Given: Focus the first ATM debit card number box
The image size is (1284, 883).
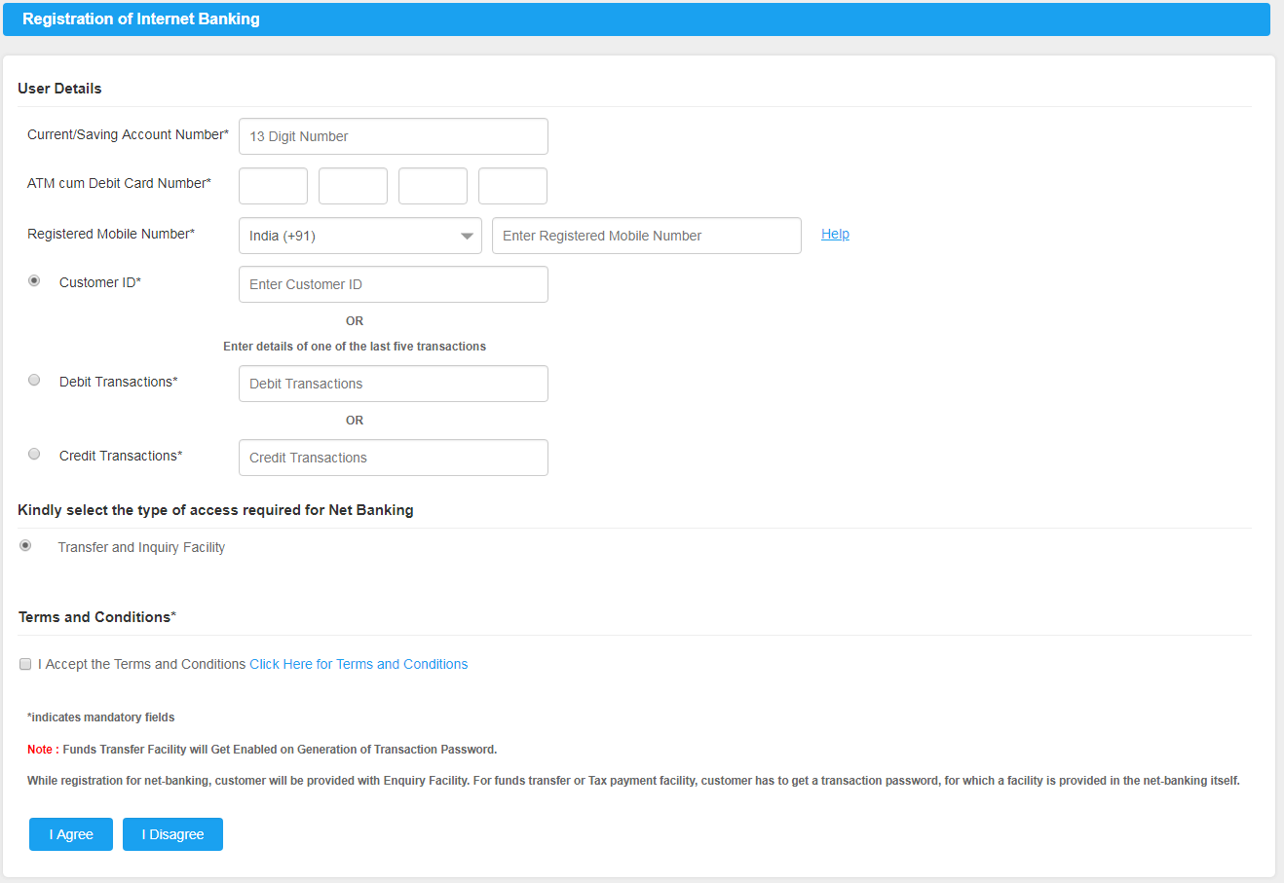Looking at the screenshot, I should click(273, 186).
